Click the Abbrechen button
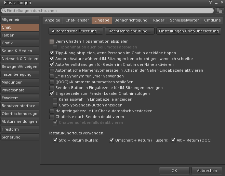225x176 pixels. point(207,171)
